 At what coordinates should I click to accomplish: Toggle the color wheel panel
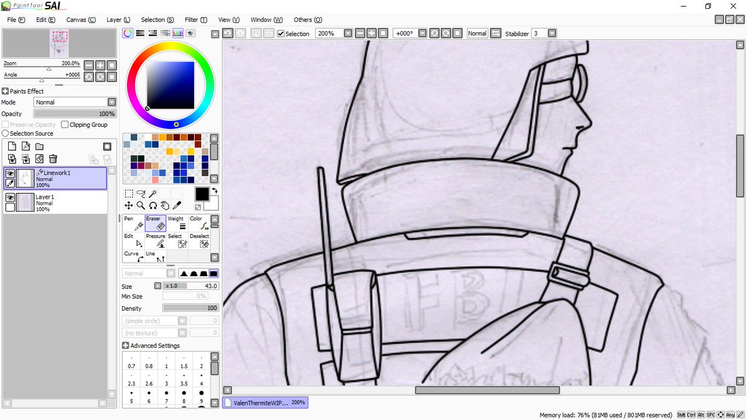[127, 34]
